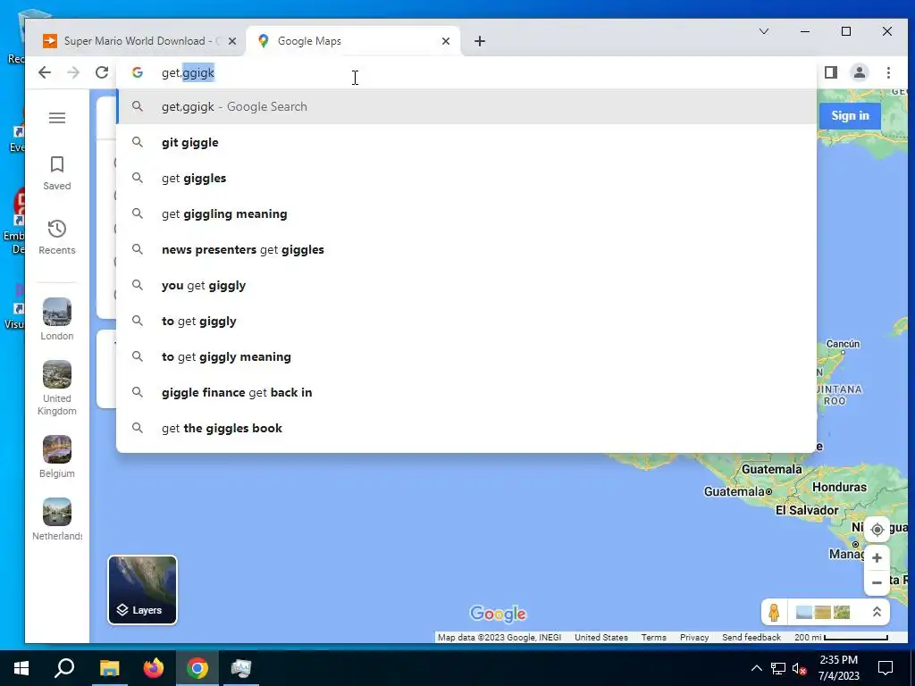The width and height of the screenshot is (915, 686).
Task: Open the Windows notification center
Action: pyautogui.click(x=886, y=668)
